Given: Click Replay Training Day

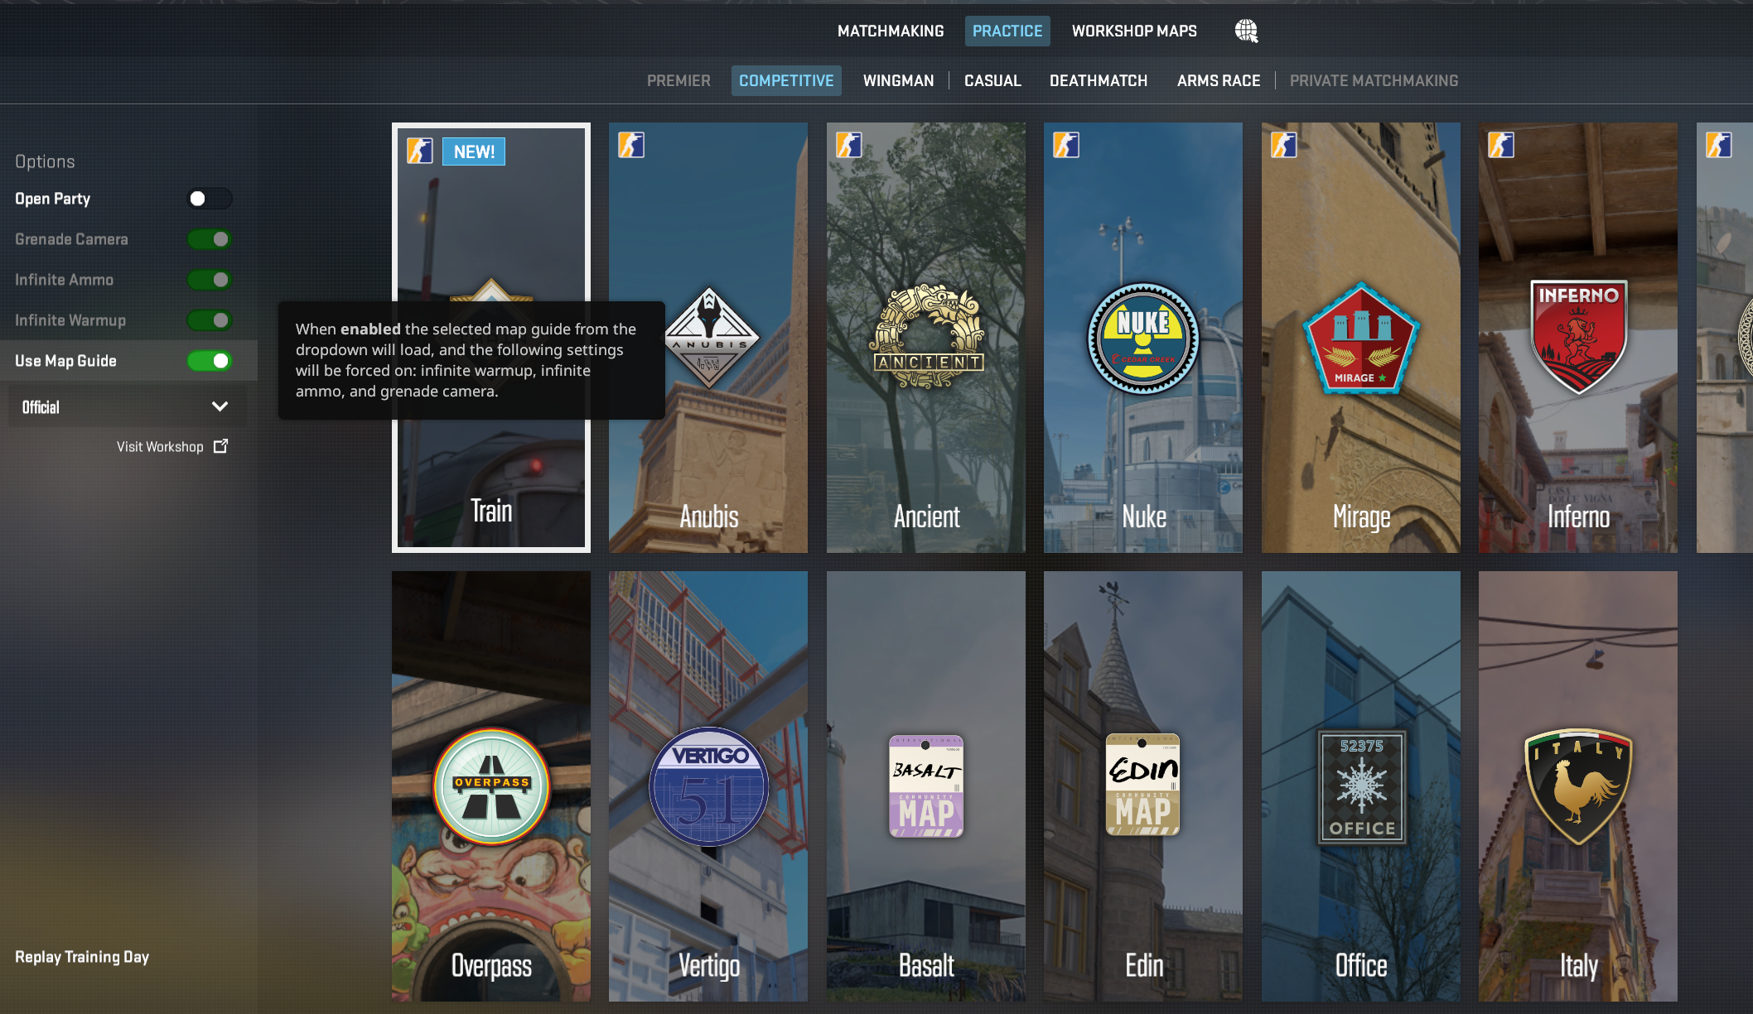Looking at the screenshot, I should [x=82, y=957].
